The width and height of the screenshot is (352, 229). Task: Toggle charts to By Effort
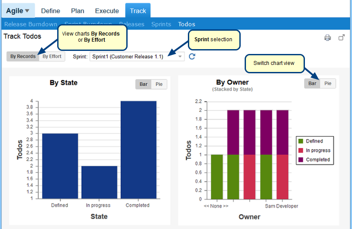52,57
